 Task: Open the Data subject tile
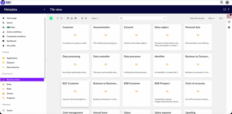pyautogui.click(x=167, y=37)
